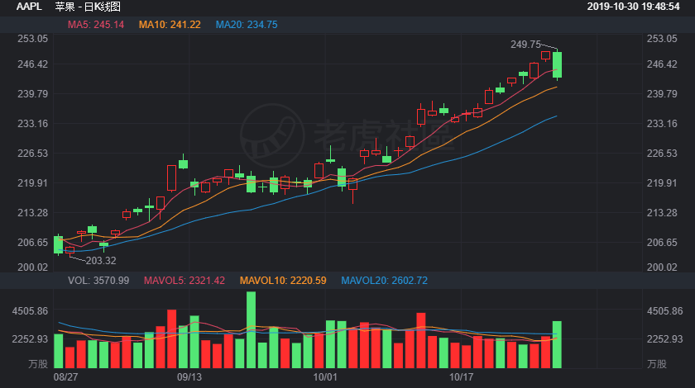Select the MAVOL10: 2220.59 label
This screenshot has height=388, width=695.
[283, 281]
